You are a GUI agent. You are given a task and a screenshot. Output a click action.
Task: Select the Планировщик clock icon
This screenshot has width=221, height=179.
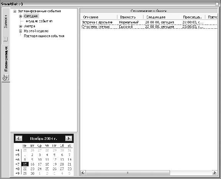coord(6,77)
